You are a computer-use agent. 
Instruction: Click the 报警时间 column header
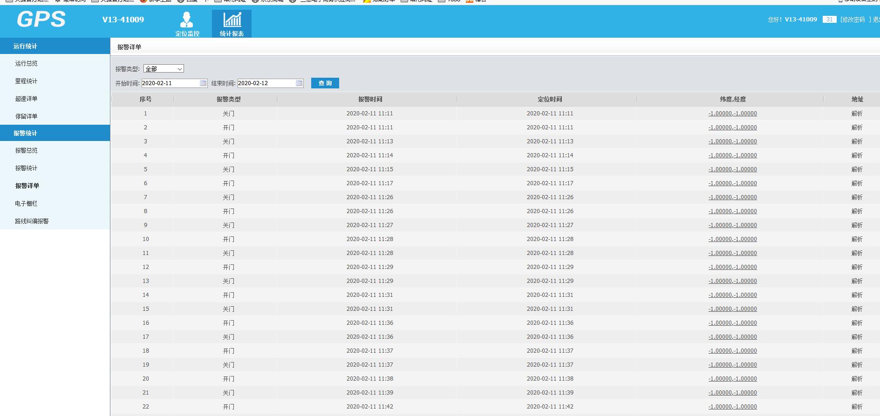point(370,99)
